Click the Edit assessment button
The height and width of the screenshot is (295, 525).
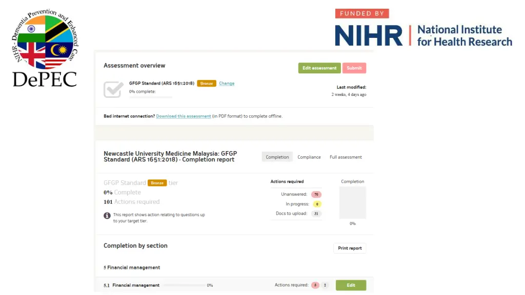coord(319,68)
